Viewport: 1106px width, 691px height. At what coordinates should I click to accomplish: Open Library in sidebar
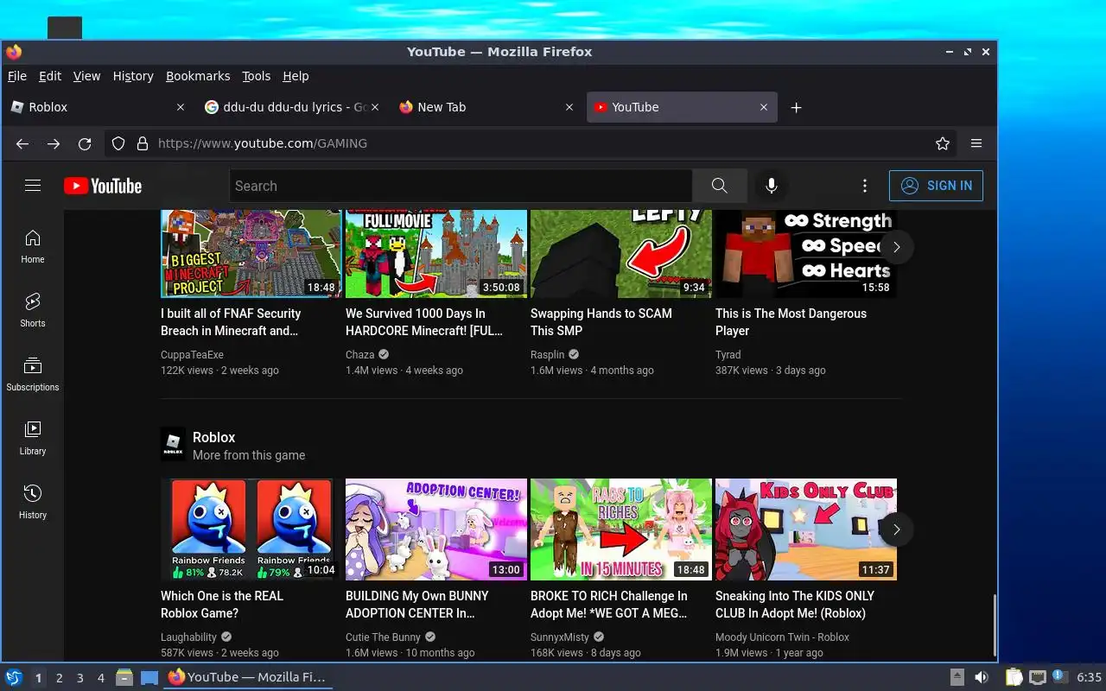pyautogui.click(x=33, y=438)
